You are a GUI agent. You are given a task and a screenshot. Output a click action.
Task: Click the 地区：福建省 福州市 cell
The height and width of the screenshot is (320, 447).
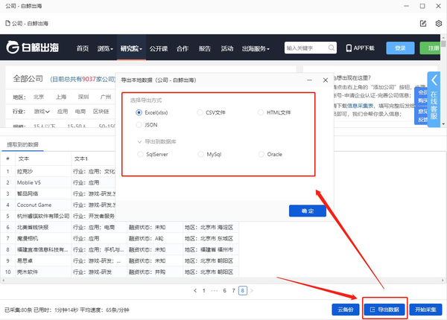tap(211, 250)
